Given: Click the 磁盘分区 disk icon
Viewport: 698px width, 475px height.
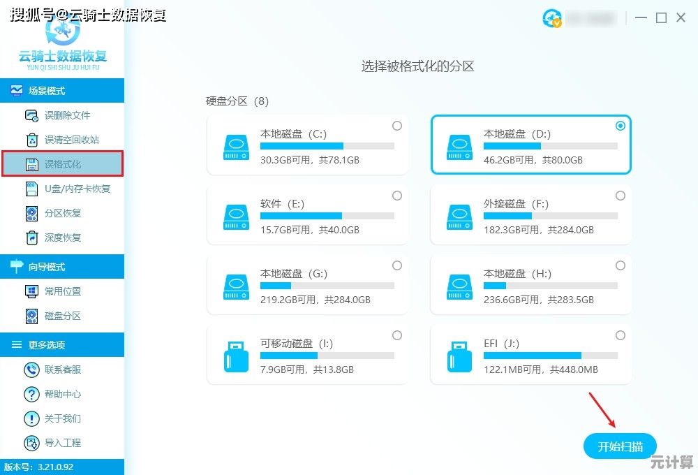Looking at the screenshot, I should pyautogui.click(x=31, y=316).
